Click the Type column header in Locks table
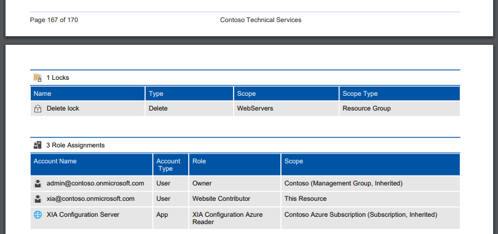This screenshot has width=498, height=234. (x=189, y=93)
